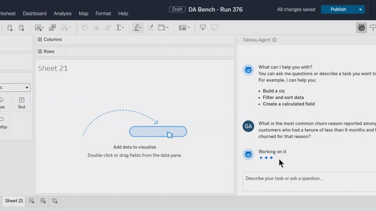
Task: Click the Columns shelf icon
Action: tap(40, 39)
